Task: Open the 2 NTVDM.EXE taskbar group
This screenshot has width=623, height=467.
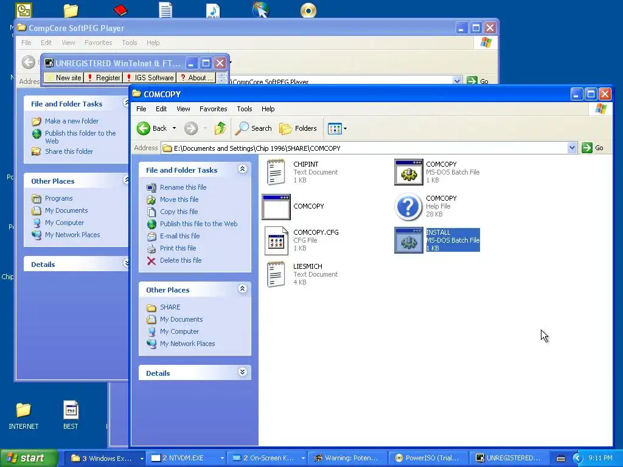Action: [187, 458]
